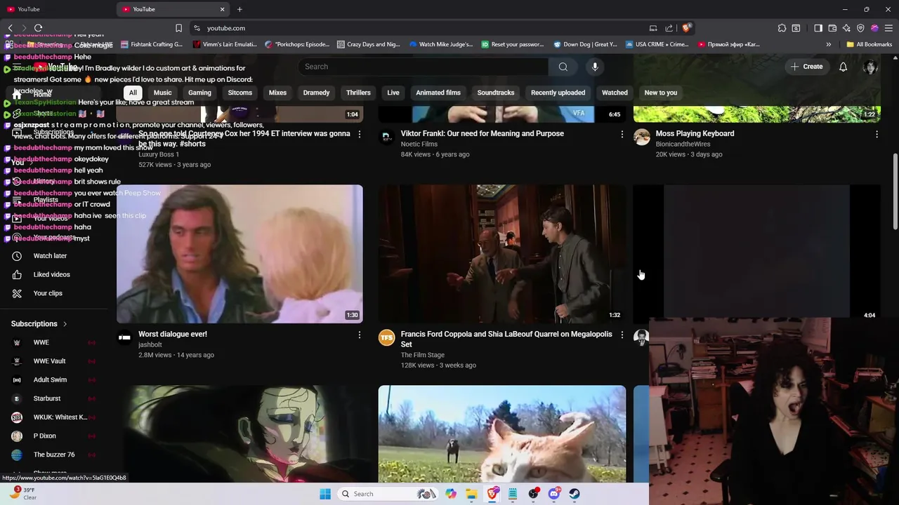Click the Create button
Viewport: 899px width, 505px height.
pyautogui.click(x=806, y=67)
